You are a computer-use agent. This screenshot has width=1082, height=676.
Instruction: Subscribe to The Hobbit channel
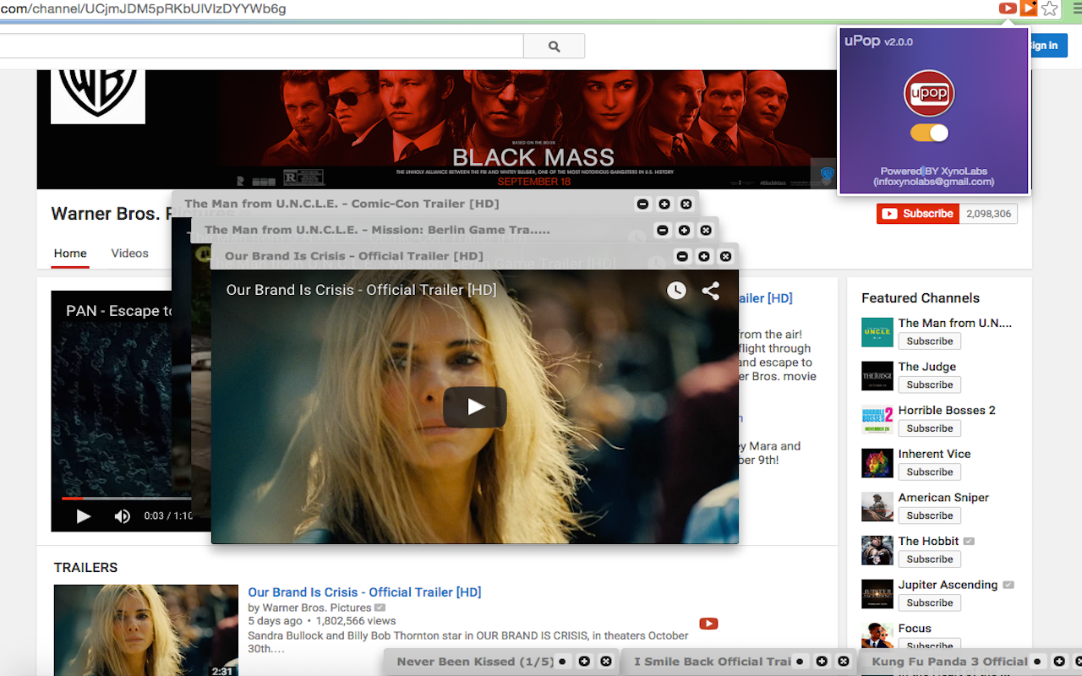[x=930, y=559]
